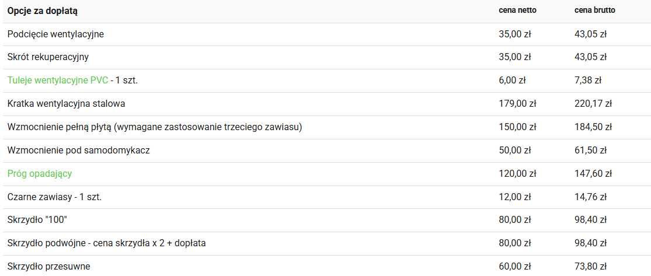Click the 7,38 zł gross price
Image resolution: width=651 pixels, height=276 pixels.
[x=587, y=81]
